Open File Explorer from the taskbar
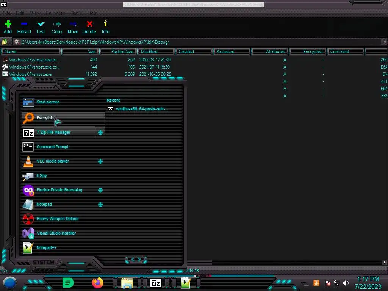 click(127, 283)
